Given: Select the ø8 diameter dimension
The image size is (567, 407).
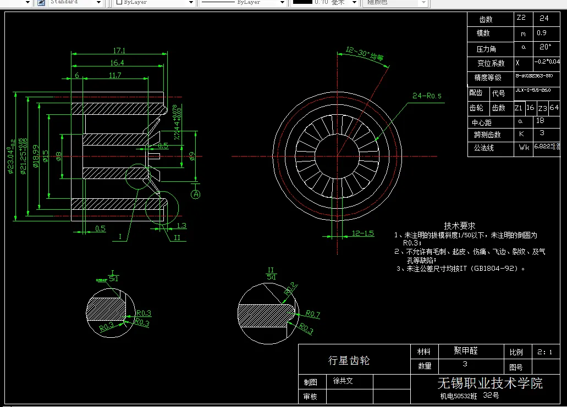Looking at the screenshot, I should point(59,157).
